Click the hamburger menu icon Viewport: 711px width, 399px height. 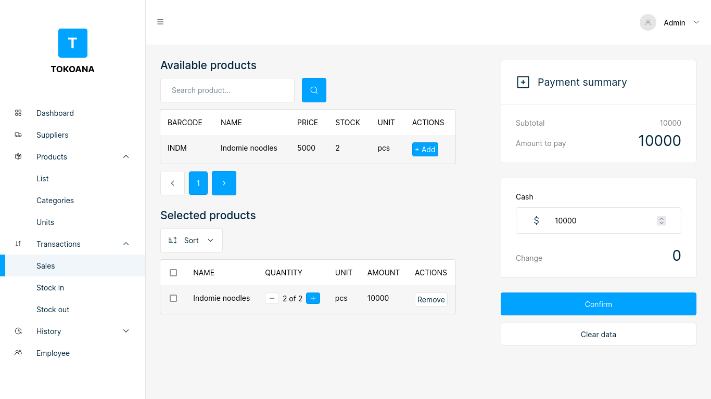(x=160, y=22)
